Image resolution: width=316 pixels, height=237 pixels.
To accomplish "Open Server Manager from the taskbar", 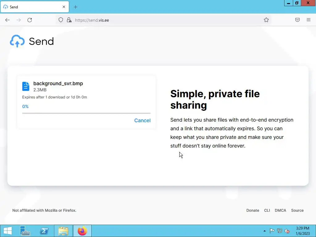I will [25, 231].
